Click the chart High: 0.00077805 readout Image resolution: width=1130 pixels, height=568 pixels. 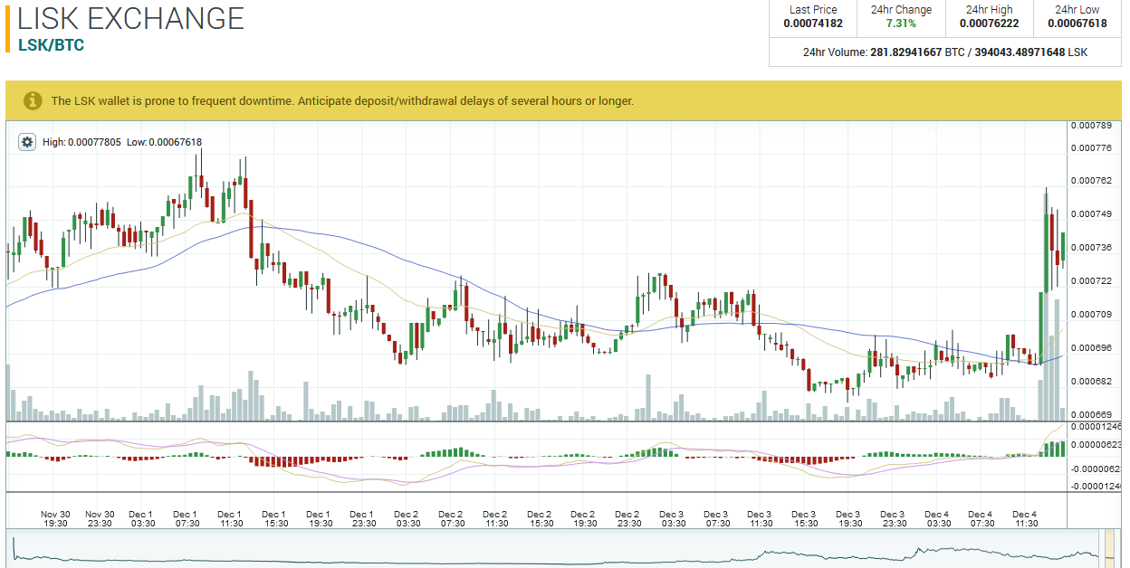point(81,142)
